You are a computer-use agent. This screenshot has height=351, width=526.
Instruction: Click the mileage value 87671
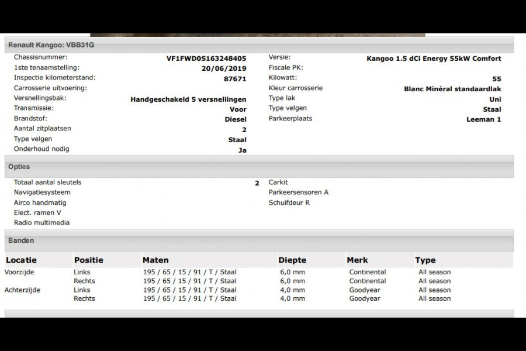[235, 79]
